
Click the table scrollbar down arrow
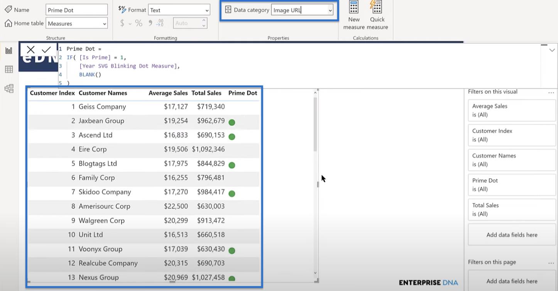coord(315,273)
